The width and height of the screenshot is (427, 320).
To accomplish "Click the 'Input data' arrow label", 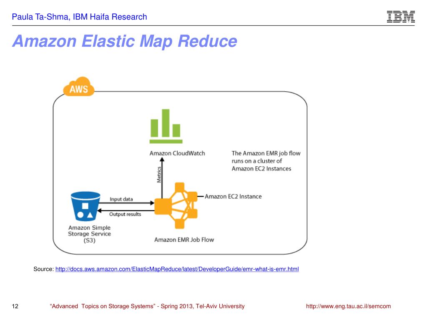I will tap(121, 199).
